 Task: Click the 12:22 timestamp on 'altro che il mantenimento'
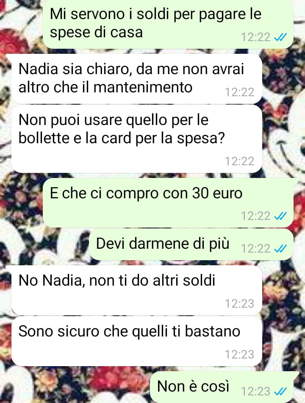click(239, 92)
